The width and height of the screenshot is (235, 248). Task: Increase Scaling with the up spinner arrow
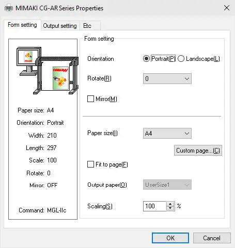(x=170, y=204)
